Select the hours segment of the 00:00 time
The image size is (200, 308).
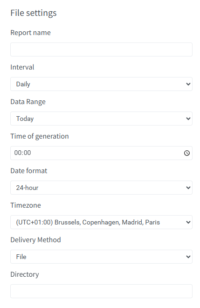(x=17, y=153)
